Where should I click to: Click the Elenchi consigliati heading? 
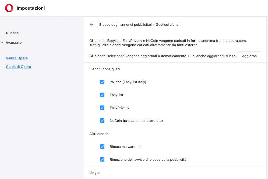(x=104, y=69)
